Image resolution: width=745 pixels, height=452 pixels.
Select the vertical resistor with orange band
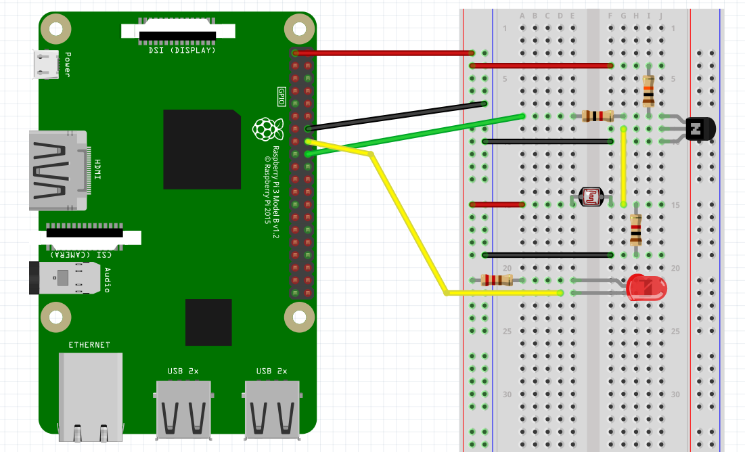648,91
